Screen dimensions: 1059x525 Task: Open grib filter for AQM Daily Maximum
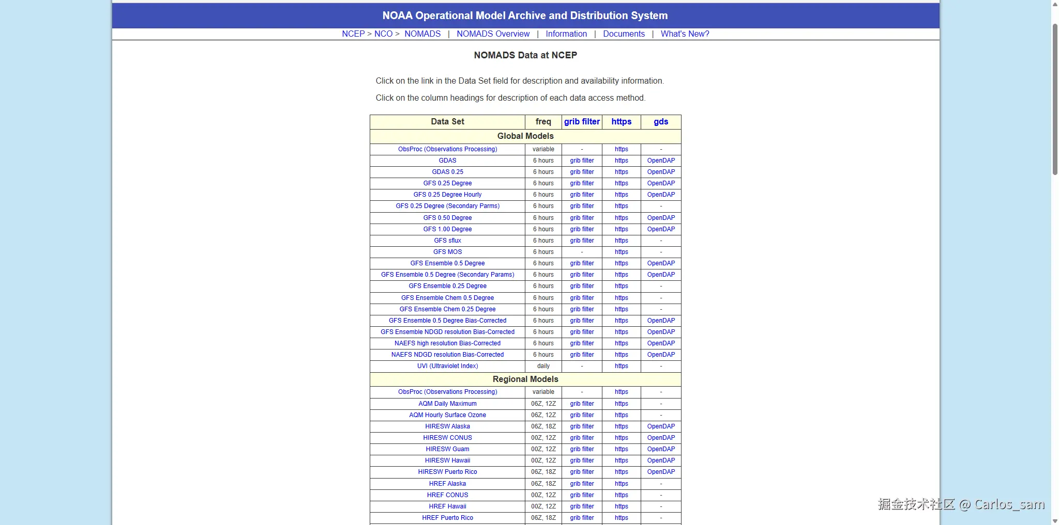(x=582, y=404)
